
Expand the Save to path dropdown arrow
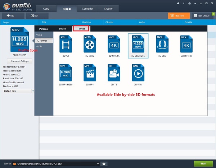click(x=98, y=164)
